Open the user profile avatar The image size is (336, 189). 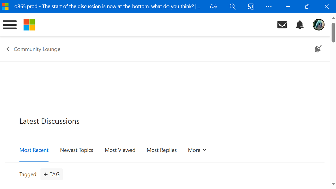point(319,25)
